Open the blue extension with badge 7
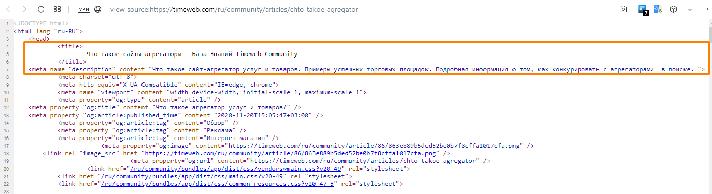Viewport: 712px width, 194px height. click(643, 10)
